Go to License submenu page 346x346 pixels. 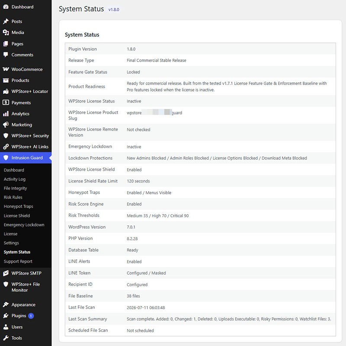click(10, 234)
